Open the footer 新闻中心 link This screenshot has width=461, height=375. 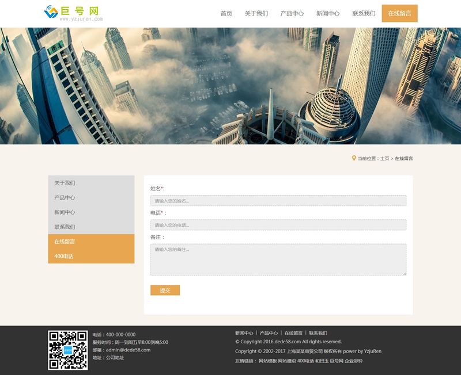click(244, 333)
